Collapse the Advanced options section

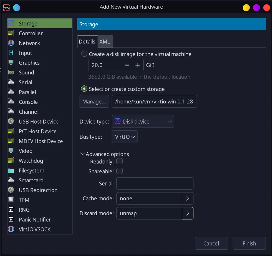pyautogui.click(x=83, y=154)
